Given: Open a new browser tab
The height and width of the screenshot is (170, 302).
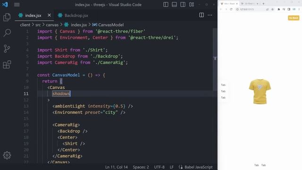Looking at the screenshot, I should coord(263,4).
